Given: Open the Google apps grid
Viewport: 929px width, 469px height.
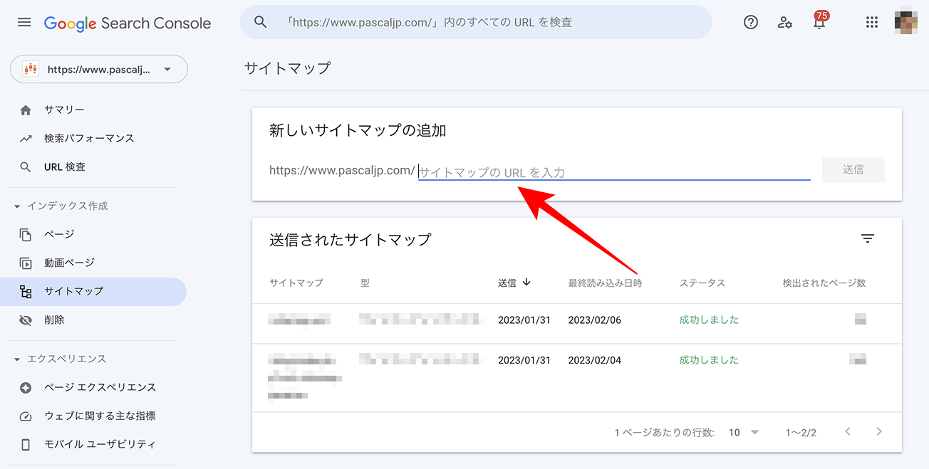Looking at the screenshot, I should pyautogui.click(x=872, y=22).
